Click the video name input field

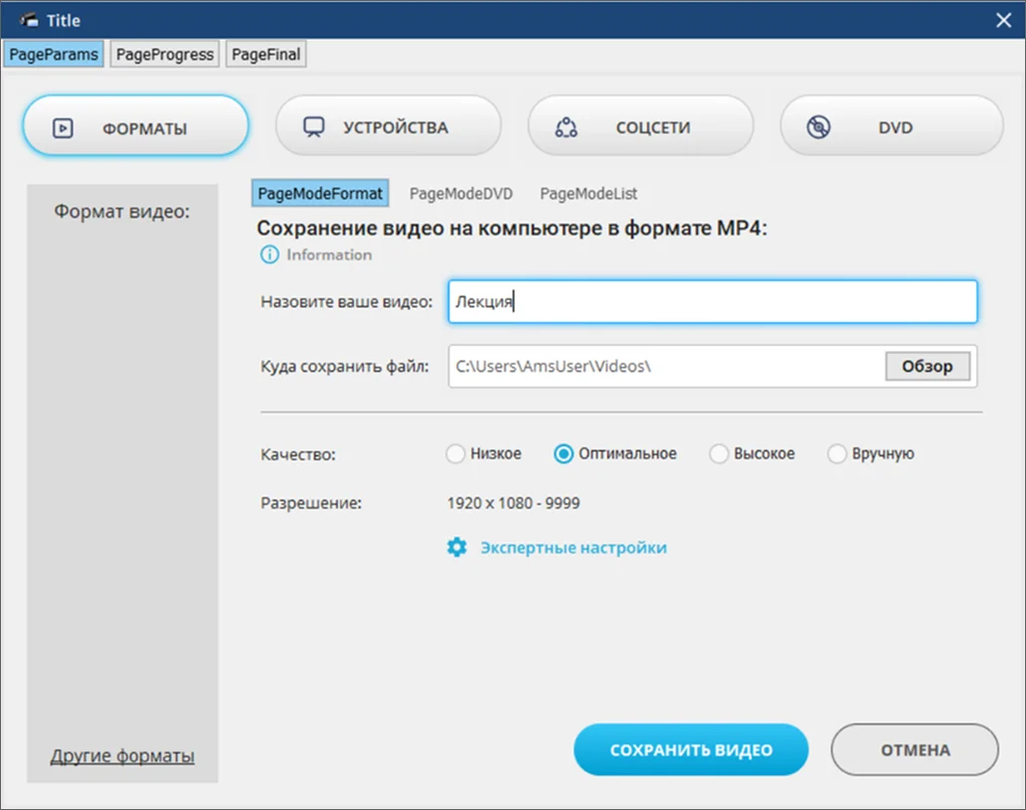pyautogui.click(x=712, y=302)
